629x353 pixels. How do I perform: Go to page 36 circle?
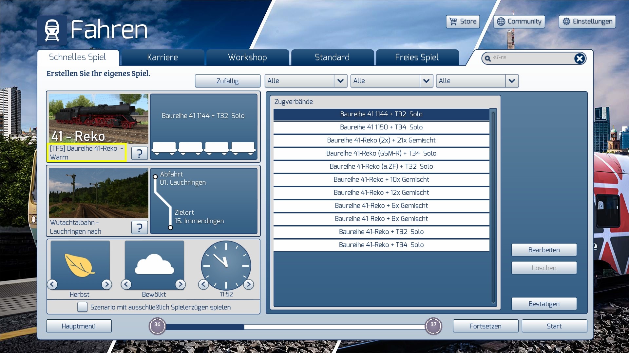click(x=158, y=326)
